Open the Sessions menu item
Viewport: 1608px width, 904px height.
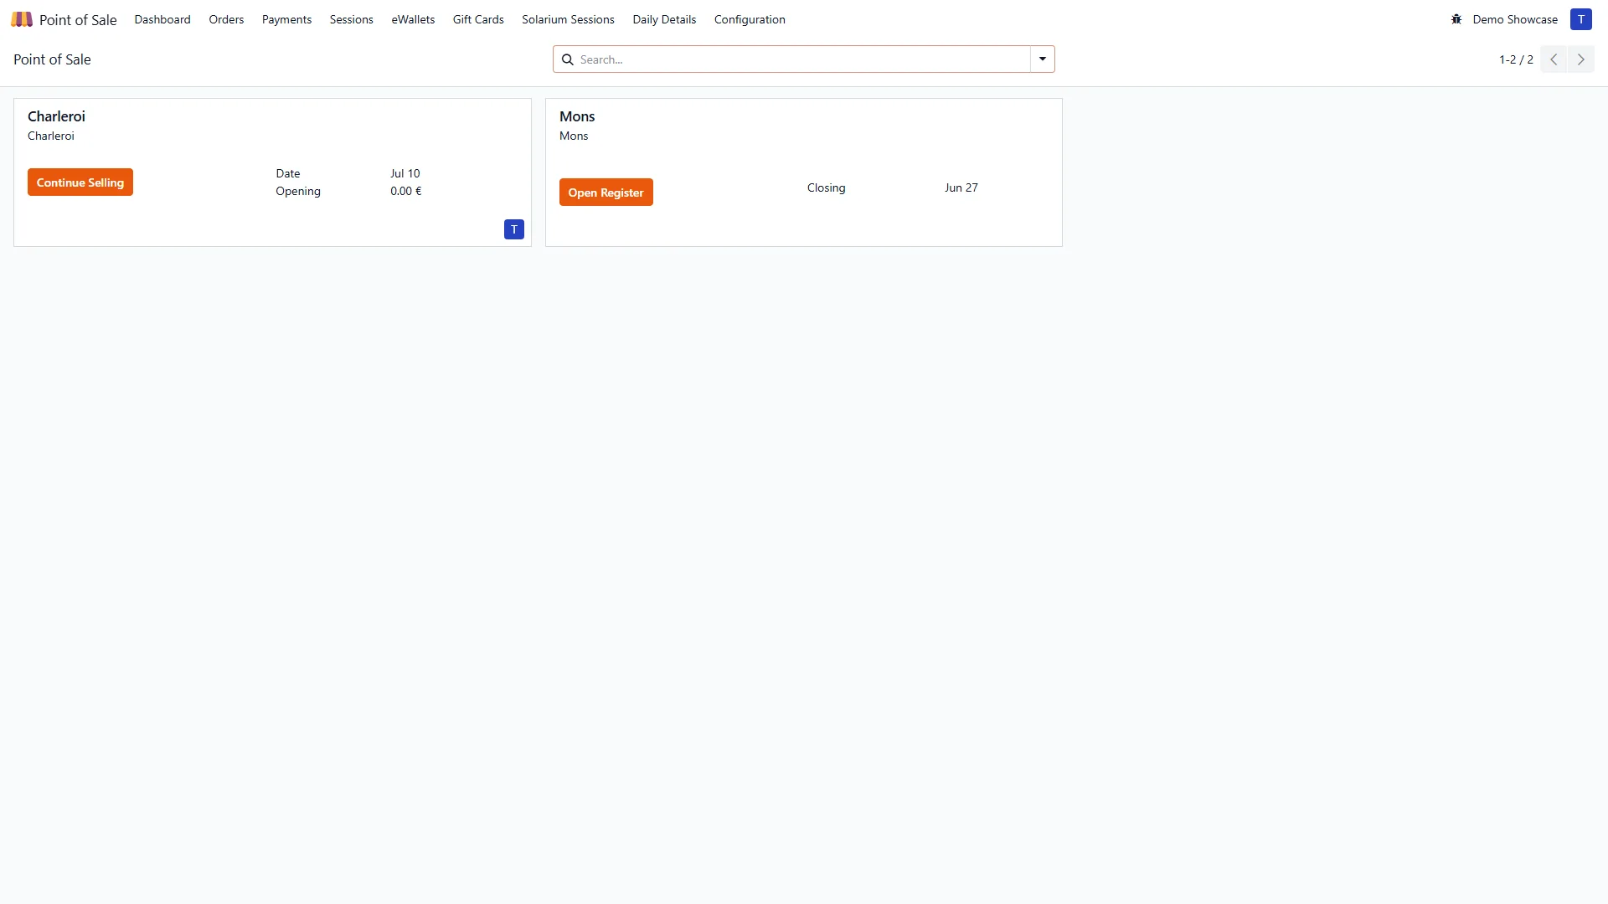coord(351,19)
